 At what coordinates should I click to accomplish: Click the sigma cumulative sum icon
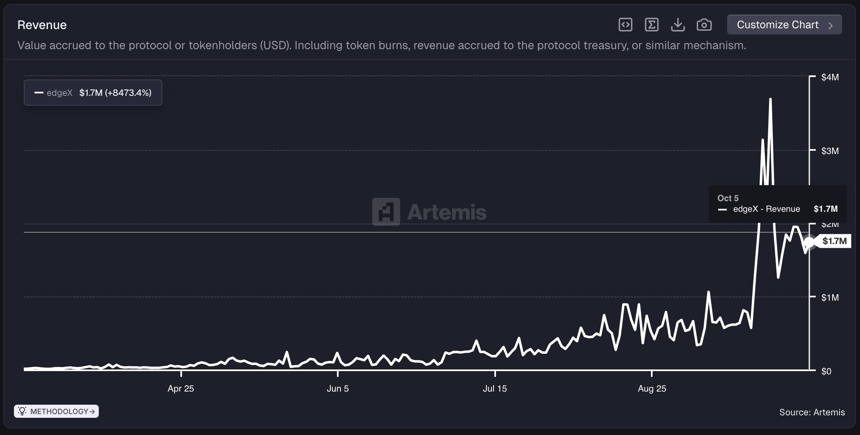[651, 25]
